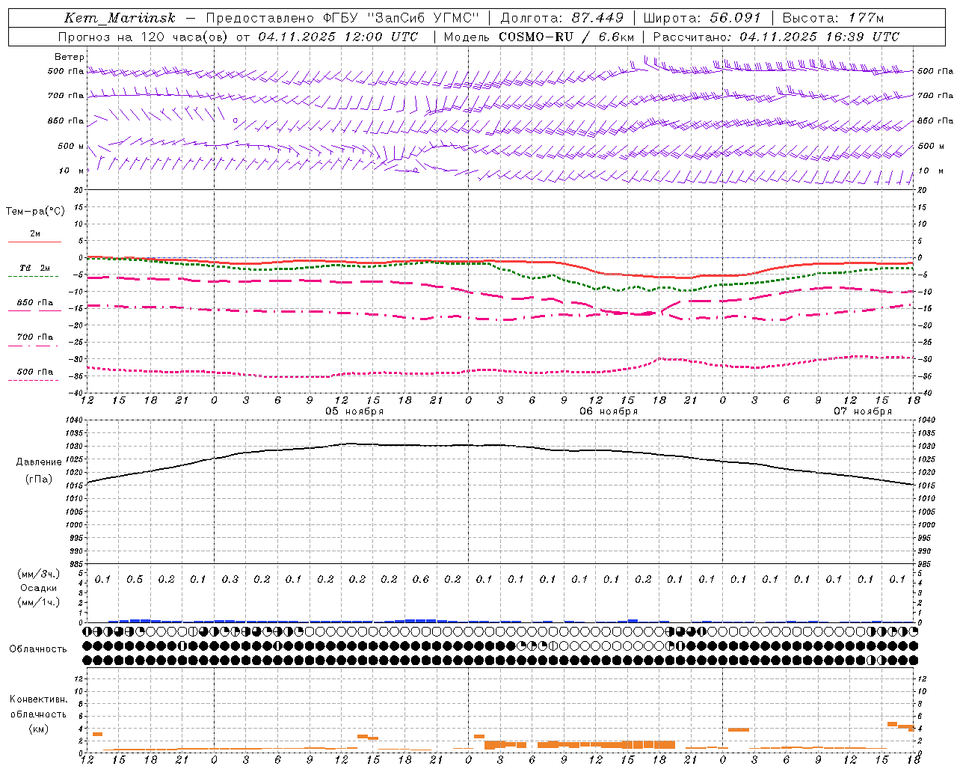Screen dimensions: 957x766
Task: Click the red line under legend '2м'
Action: click(34, 242)
